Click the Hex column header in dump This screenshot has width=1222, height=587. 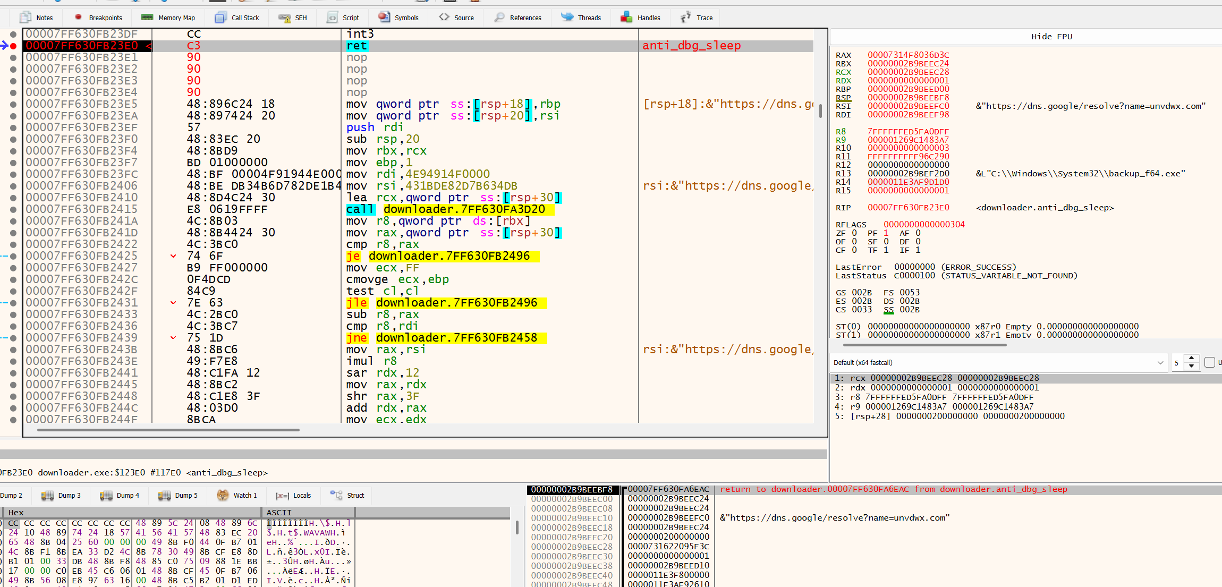pyautogui.click(x=133, y=513)
